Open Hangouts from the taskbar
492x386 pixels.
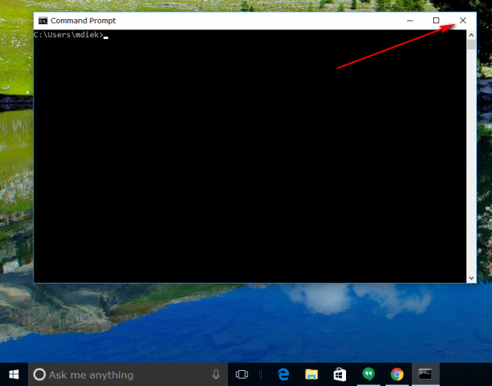(x=368, y=374)
